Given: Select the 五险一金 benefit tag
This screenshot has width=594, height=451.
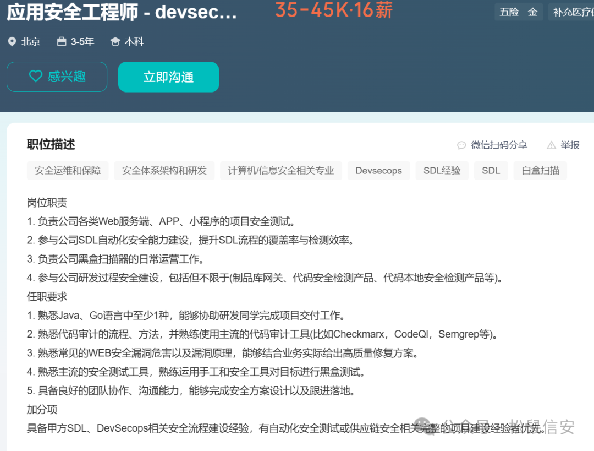Looking at the screenshot, I should pos(518,11).
